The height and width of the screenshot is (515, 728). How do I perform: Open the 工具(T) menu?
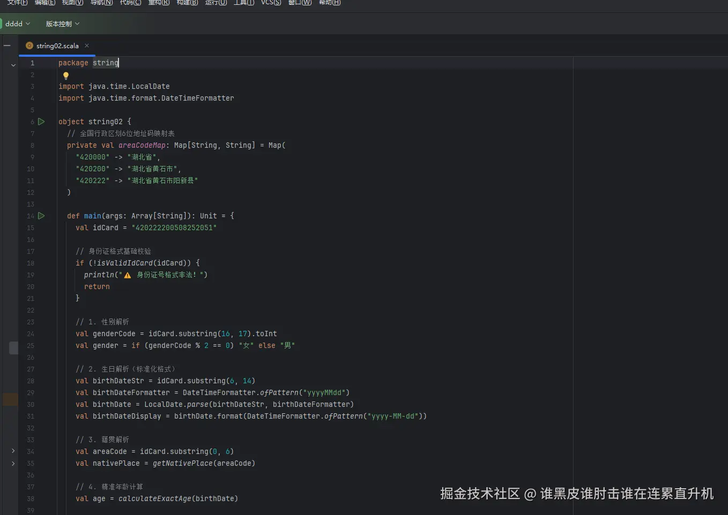244,3
